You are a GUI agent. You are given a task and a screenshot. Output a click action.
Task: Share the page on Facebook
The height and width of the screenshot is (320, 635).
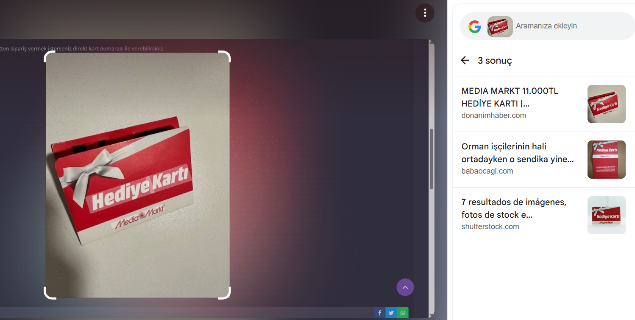(379, 313)
